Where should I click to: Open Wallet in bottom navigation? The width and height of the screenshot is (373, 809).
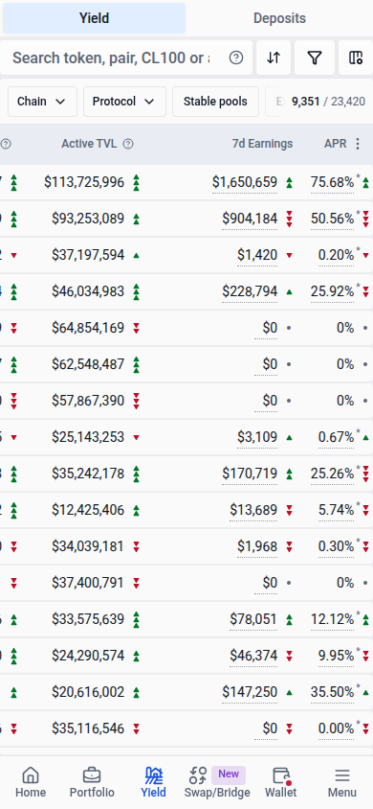pyautogui.click(x=281, y=782)
